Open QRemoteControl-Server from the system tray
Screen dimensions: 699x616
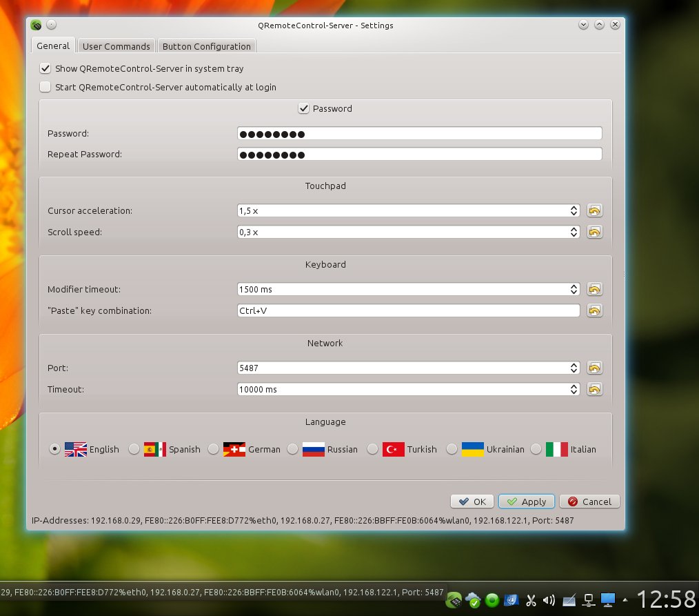pyautogui.click(x=454, y=600)
